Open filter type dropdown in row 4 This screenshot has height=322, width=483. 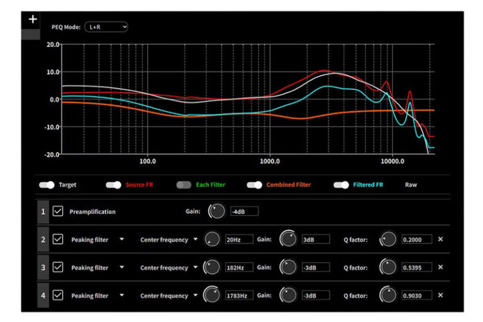click(121, 295)
